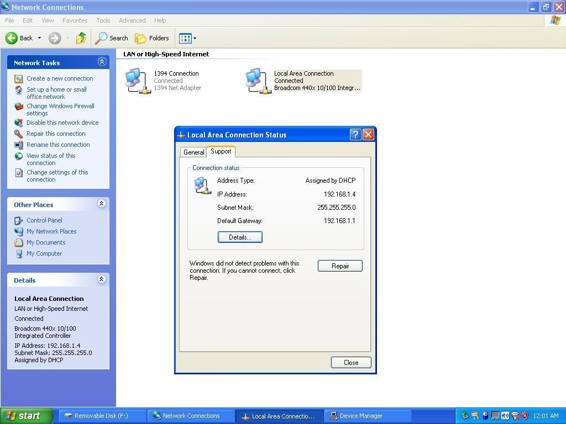Open Change Windows Firewall settings link

tap(60, 110)
